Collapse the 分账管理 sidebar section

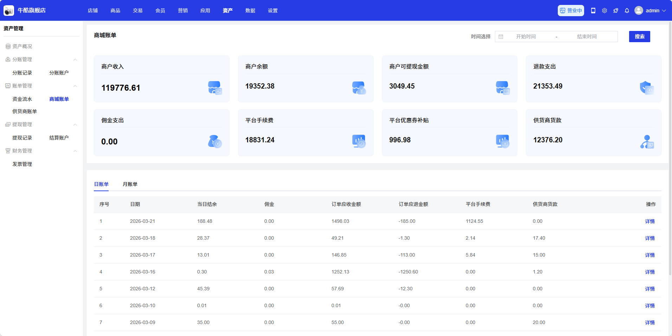click(x=75, y=60)
